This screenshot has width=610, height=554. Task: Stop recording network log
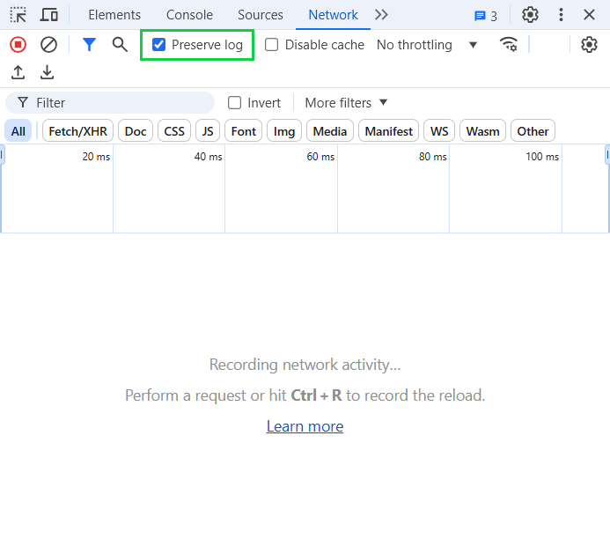pyautogui.click(x=18, y=45)
